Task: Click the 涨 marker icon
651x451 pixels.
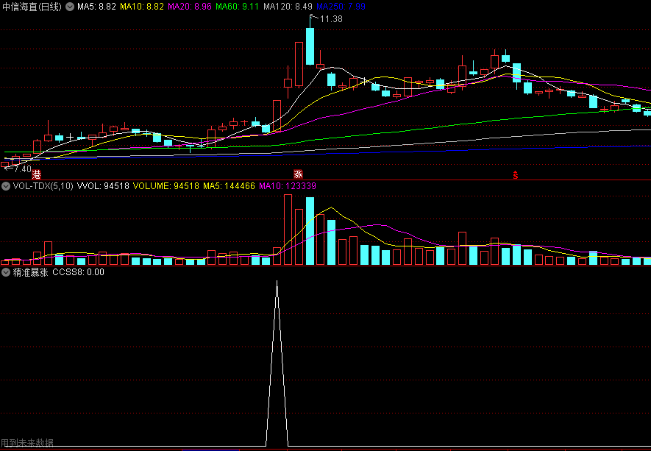Action: click(x=298, y=174)
